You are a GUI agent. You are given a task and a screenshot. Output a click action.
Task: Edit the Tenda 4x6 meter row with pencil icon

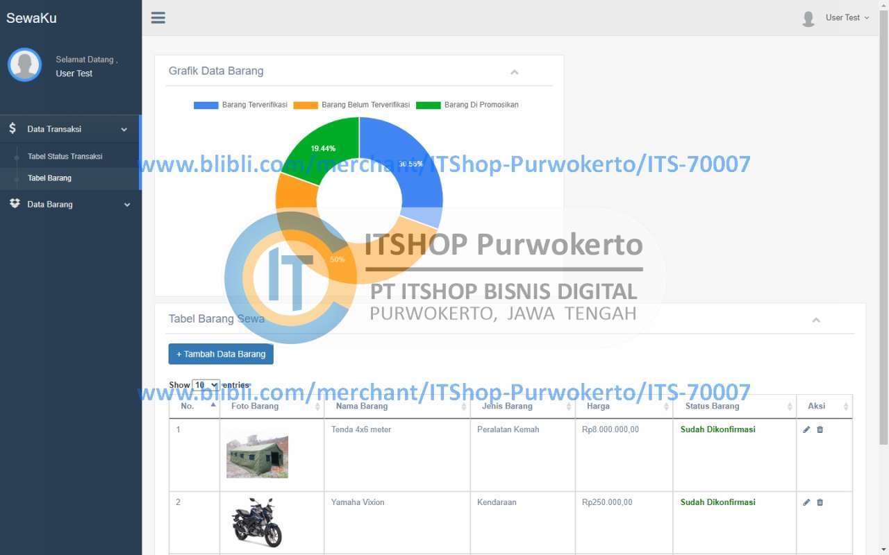click(806, 429)
